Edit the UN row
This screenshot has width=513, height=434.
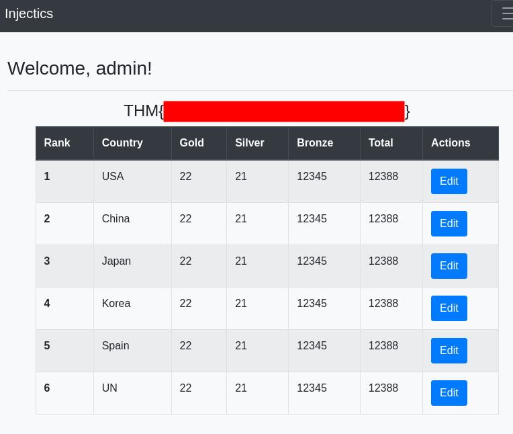click(449, 393)
